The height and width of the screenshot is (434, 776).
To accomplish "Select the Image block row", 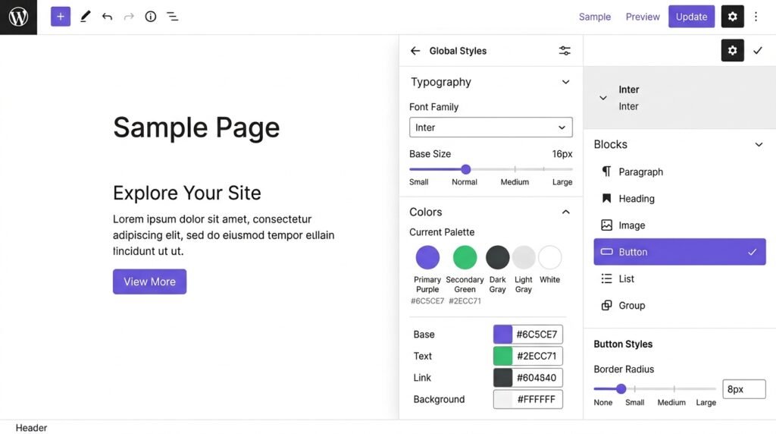I will (680, 225).
